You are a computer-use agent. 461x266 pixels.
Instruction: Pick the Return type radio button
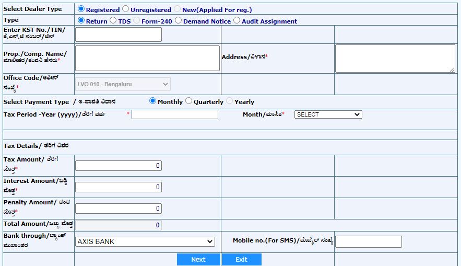(81, 20)
